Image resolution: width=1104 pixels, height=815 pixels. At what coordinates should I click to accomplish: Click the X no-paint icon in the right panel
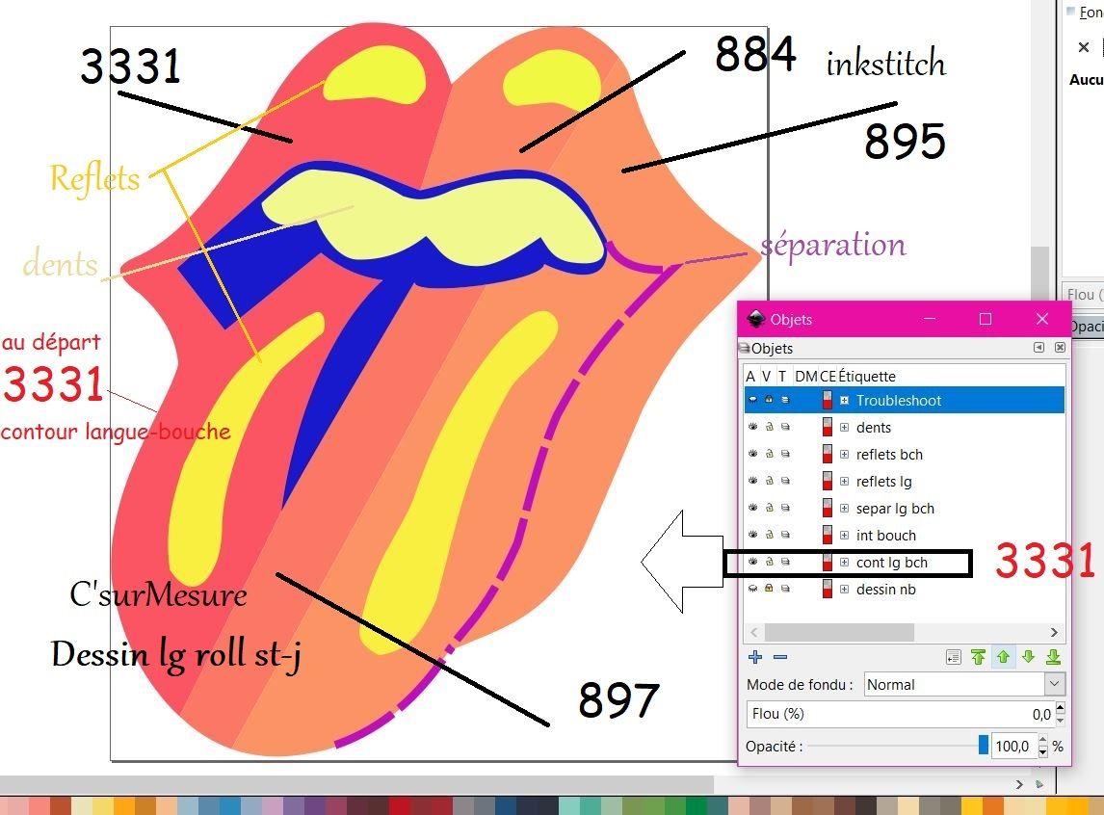click(x=1084, y=47)
